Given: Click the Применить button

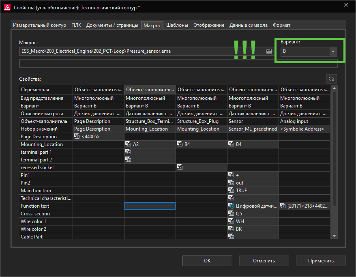Looking at the screenshot, I should coord(321,261).
